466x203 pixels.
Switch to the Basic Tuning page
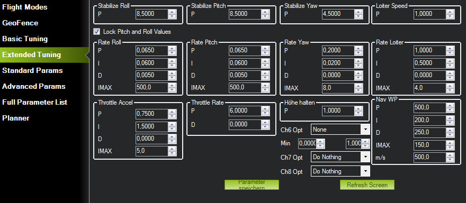pos(25,39)
